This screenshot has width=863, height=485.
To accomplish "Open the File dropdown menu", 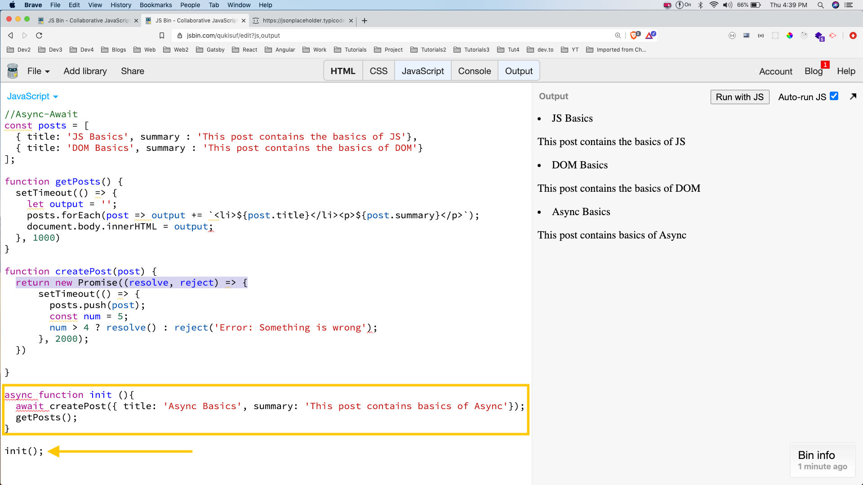I will coord(38,71).
